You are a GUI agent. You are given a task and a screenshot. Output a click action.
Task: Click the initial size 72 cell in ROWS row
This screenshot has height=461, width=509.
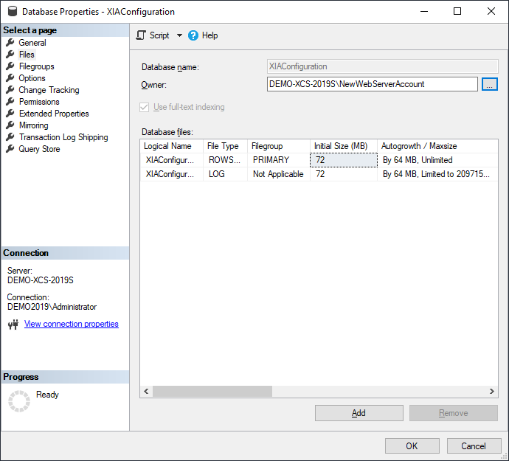[344, 160]
